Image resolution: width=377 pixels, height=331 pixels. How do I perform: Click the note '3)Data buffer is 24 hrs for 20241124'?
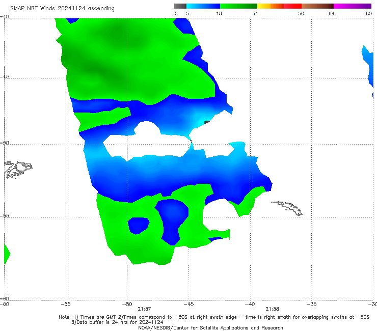(117, 322)
